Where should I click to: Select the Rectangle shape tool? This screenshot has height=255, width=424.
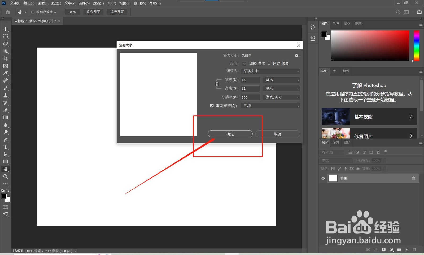(x=5, y=162)
